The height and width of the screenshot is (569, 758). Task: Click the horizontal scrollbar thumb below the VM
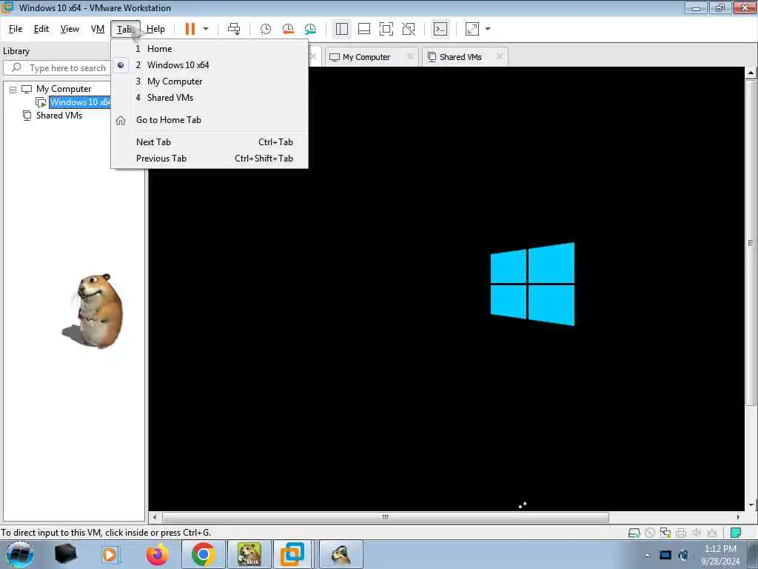click(x=385, y=517)
